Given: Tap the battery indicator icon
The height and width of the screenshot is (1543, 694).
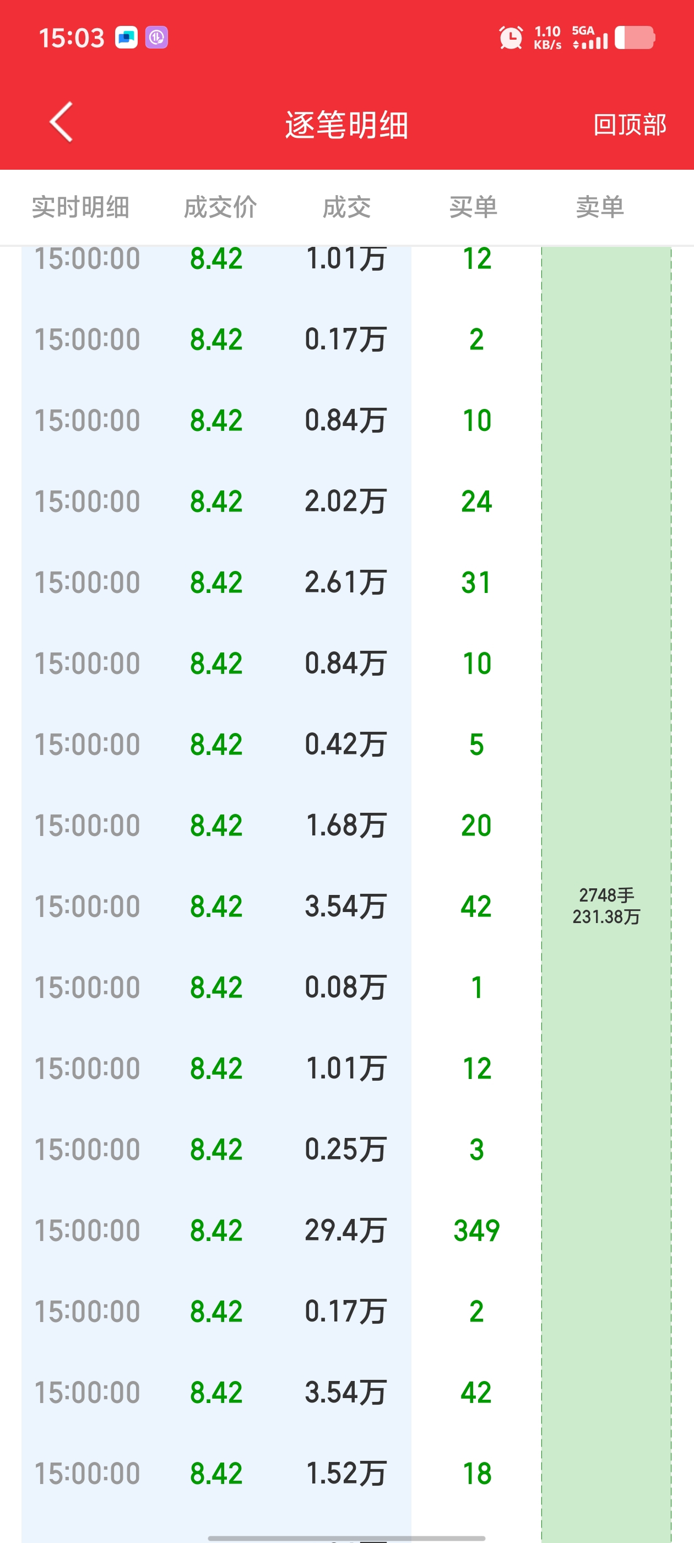Looking at the screenshot, I should (635, 37).
